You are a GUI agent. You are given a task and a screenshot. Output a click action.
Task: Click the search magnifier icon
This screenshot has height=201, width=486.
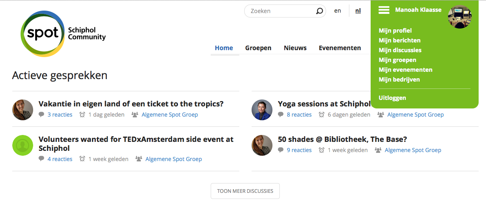pyautogui.click(x=319, y=11)
